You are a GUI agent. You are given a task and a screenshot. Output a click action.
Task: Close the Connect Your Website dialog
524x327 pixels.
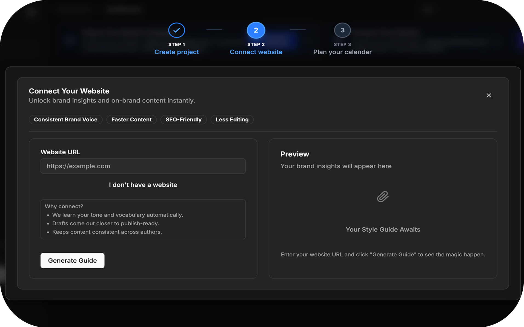(x=489, y=95)
